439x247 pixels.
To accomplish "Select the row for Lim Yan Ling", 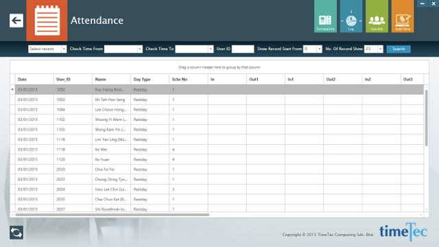I will tap(219, 139).
